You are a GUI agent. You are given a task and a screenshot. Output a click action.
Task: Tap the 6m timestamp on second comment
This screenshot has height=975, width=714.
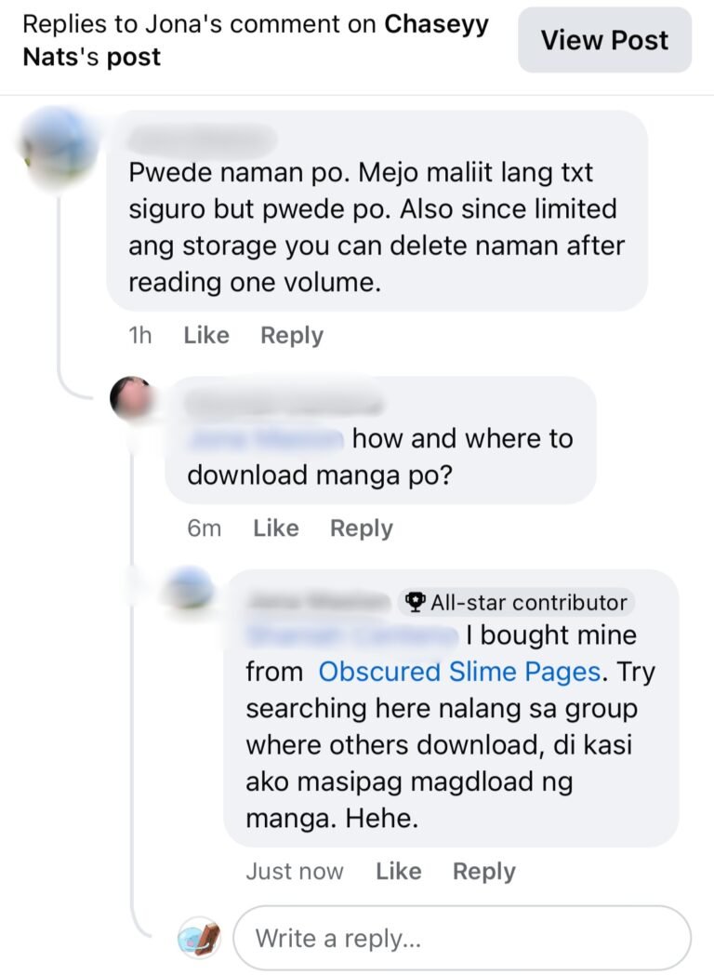[x=204, y=528]
